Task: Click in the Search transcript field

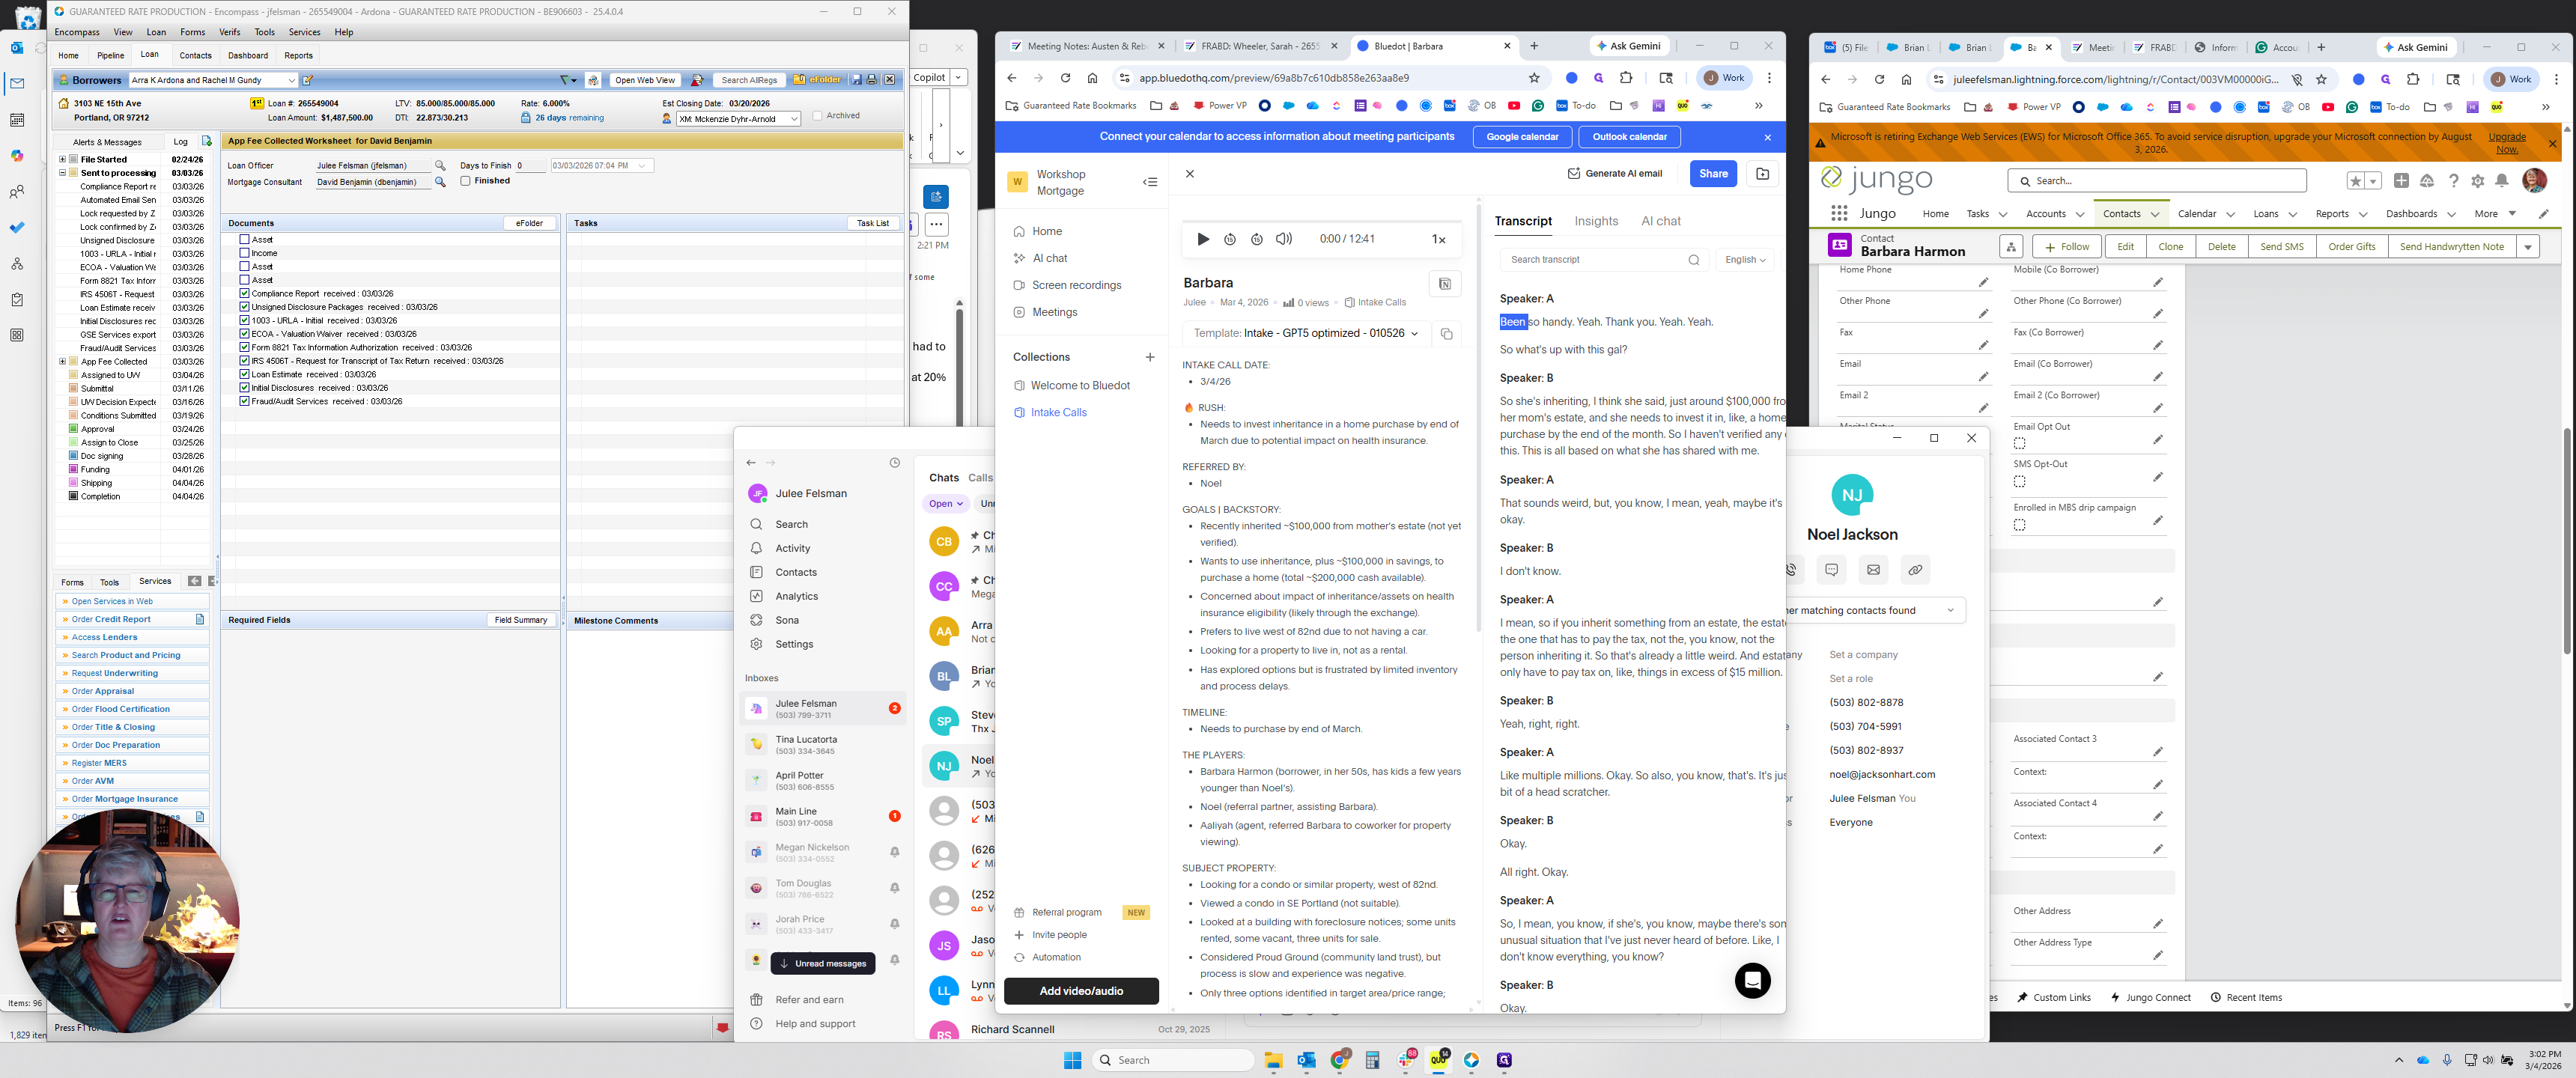Action: coord(1590,260)
